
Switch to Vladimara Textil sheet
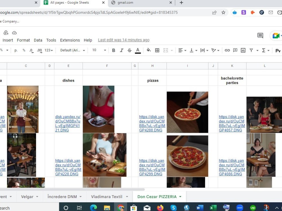[x=107, y=197]
